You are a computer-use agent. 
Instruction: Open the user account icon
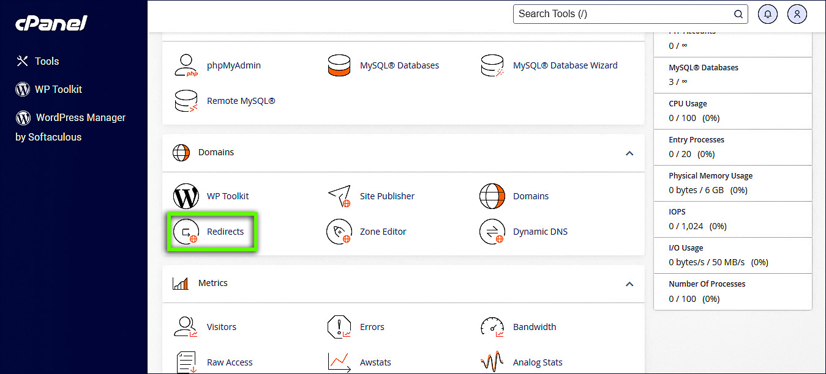[797, 13]
